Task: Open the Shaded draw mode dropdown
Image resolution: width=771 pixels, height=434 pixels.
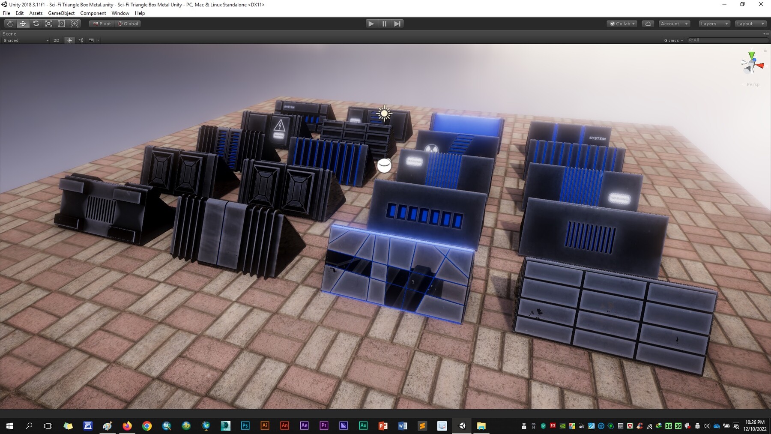Action: (x=25, y=40)
